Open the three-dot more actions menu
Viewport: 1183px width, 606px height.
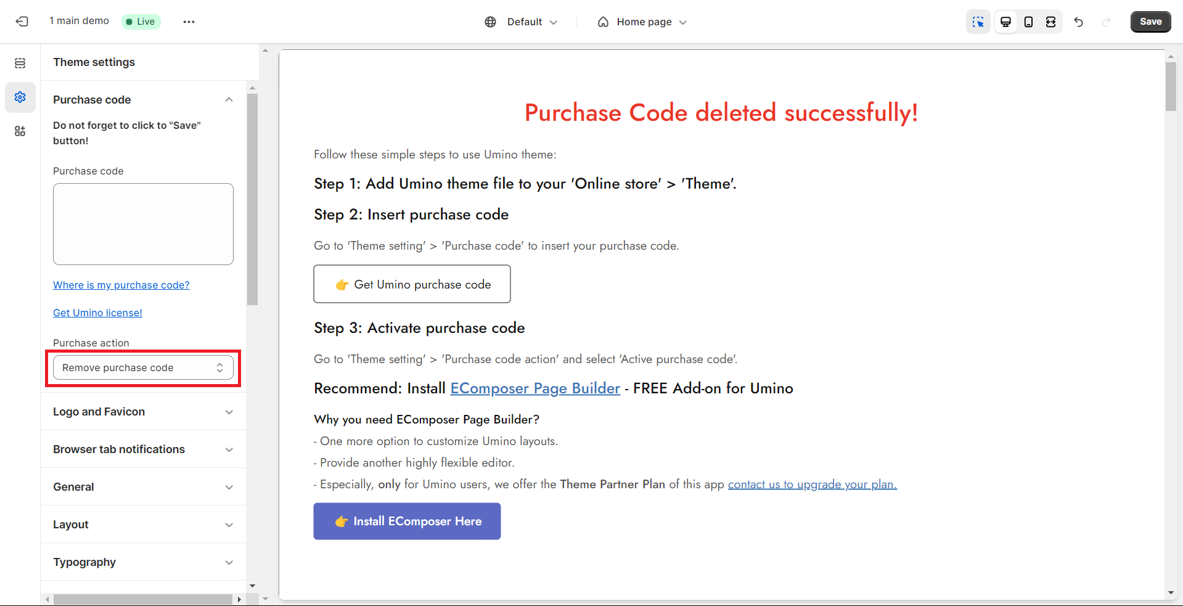[x=189, y=22]
